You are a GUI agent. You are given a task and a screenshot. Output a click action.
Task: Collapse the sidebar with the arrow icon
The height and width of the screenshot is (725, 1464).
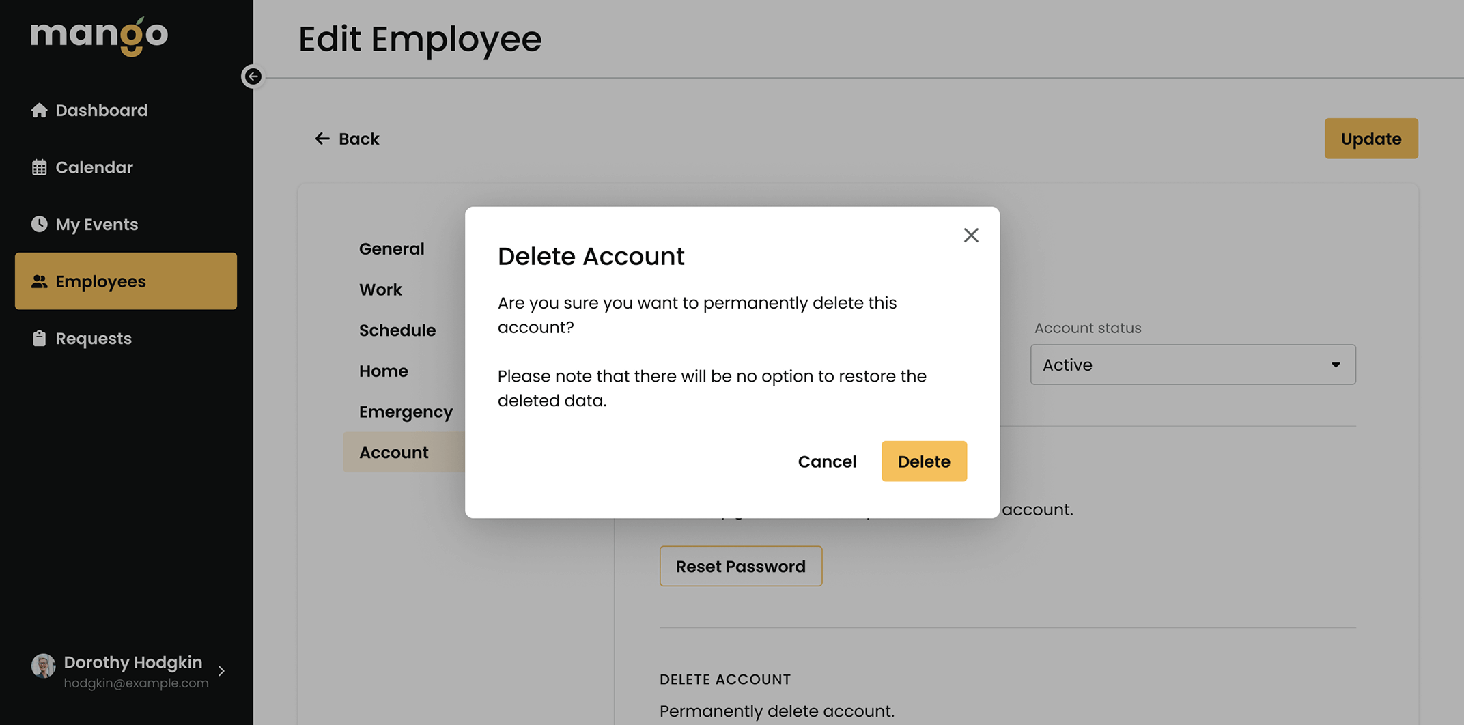253,76
